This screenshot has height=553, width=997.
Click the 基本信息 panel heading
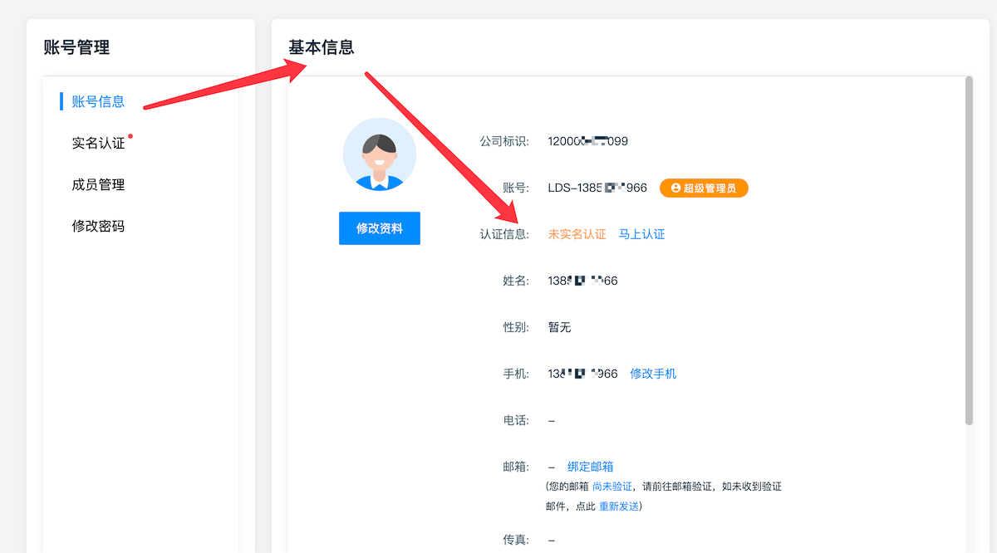pyautogui.click(x=320, y=47)
